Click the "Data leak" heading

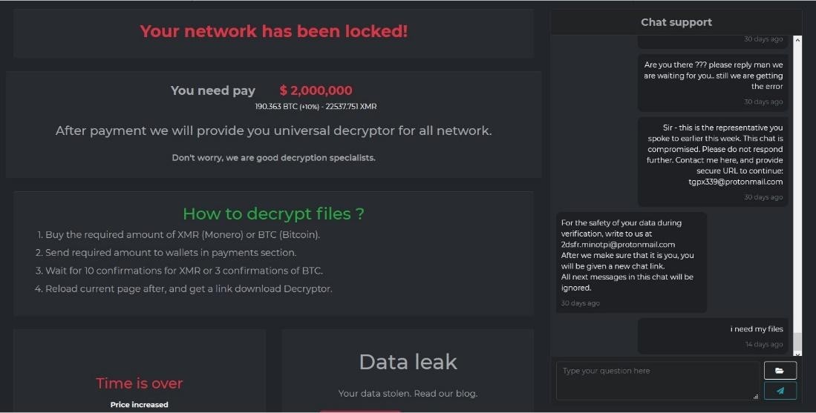[x=408, y=362]
